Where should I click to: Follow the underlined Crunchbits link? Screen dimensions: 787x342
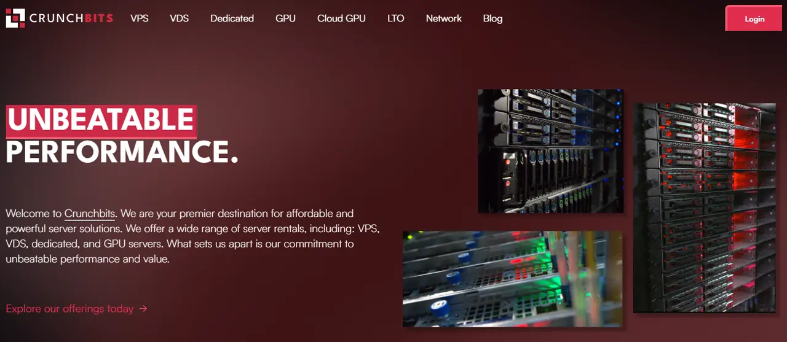pyautogui.click(x=90, y=214)
